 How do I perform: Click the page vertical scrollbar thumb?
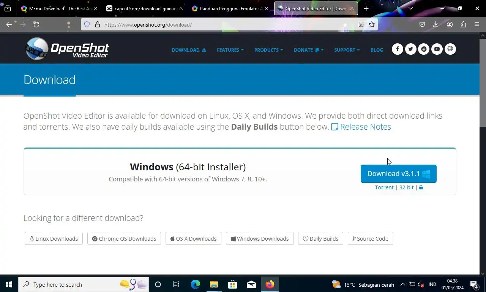pyautogui.click(x=483, y=83)
